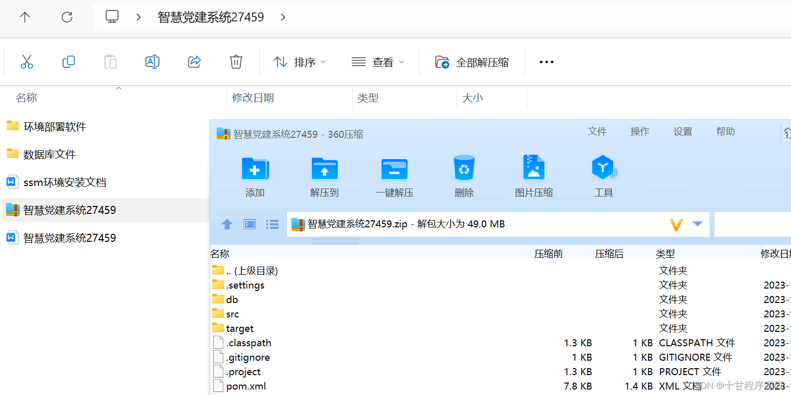Click the 一键解压 one-click extract icon
The width and height of the screenshot is (791, 395).
(x=395, y=169)
